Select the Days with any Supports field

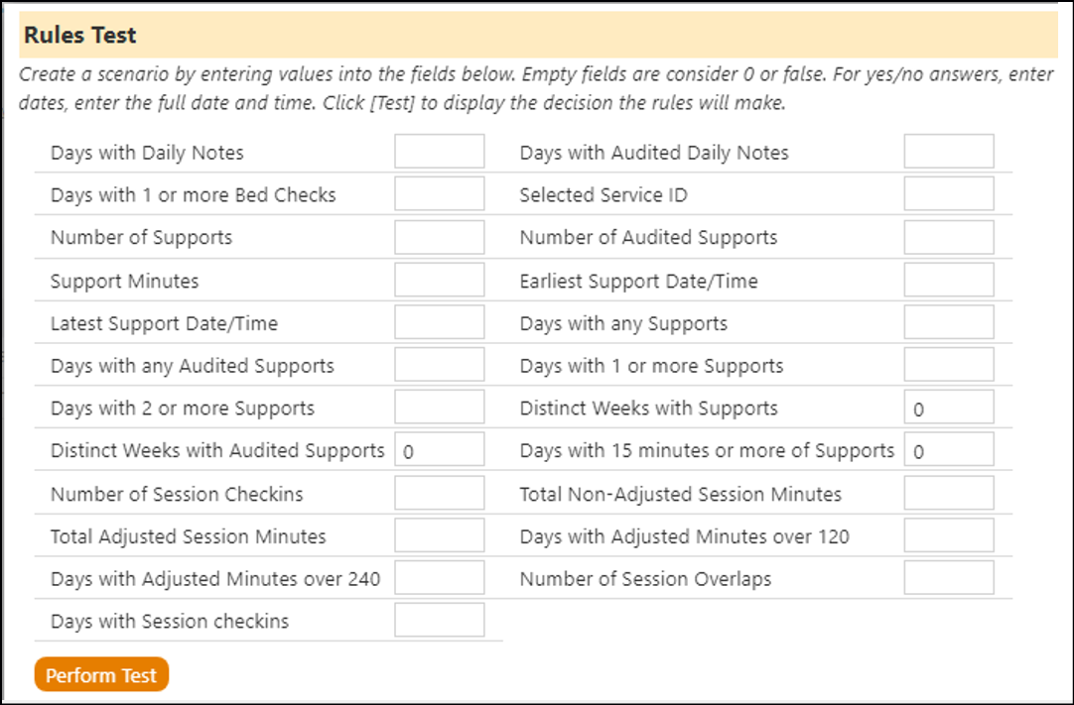tap(949, 322)
